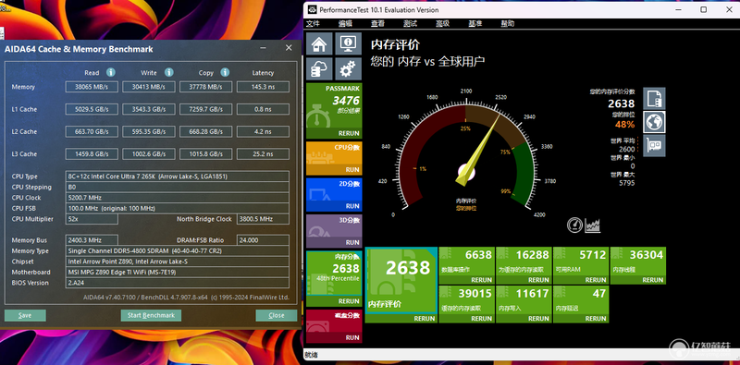Click the globe world comparison icon

655,122
